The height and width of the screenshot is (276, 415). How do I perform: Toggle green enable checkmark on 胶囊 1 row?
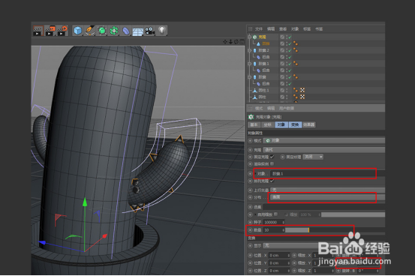point(290,64)
